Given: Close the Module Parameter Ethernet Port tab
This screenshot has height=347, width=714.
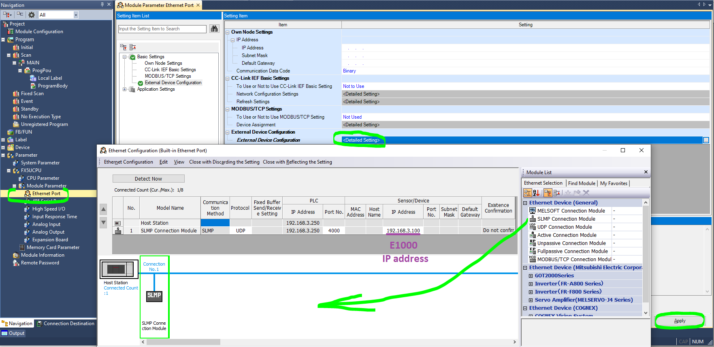Looking at the screenshot, I should coord(198,5).
